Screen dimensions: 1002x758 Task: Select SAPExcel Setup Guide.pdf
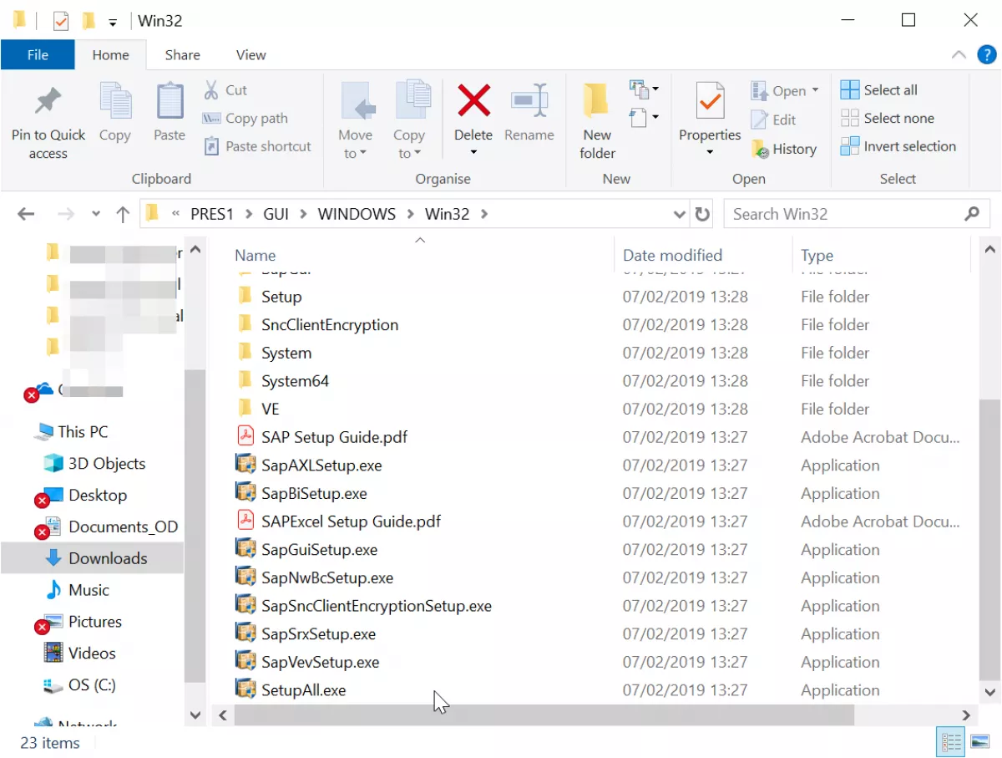pos(351,521)
